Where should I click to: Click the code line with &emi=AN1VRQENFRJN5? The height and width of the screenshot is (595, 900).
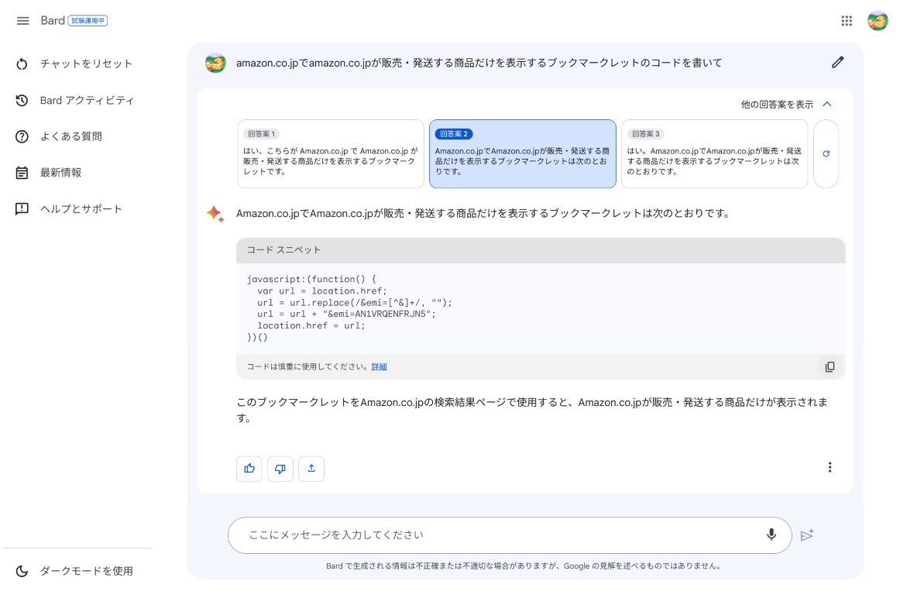[346, 314]
